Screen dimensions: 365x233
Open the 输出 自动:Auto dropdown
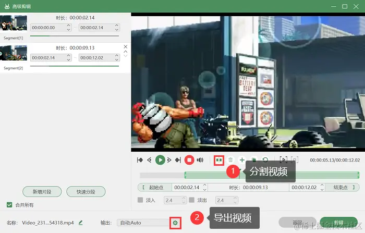(x=144, y=223)
